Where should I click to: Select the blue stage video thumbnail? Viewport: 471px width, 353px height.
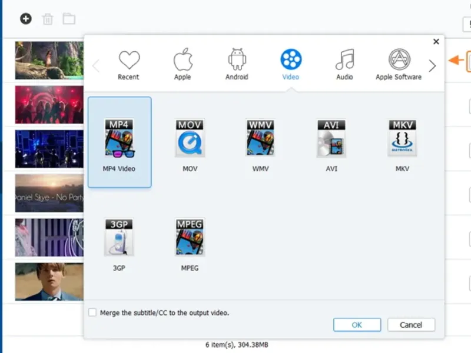(x=49, y=149)
